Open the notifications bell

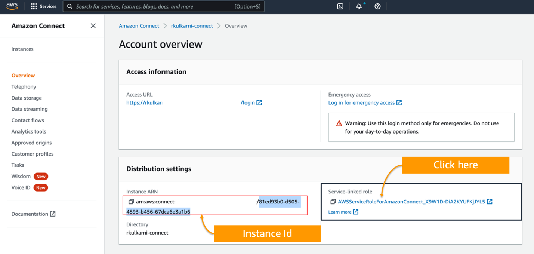tap(359, 6)
